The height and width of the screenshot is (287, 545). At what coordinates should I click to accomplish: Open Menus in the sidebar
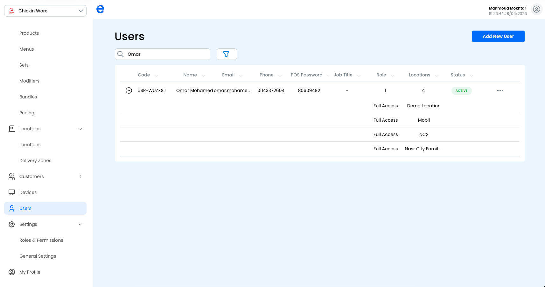tap(26, 49)
